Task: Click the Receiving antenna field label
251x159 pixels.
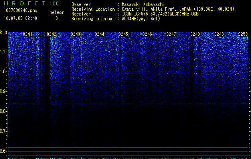Action: pyautogui.click(x=92, y=19)
